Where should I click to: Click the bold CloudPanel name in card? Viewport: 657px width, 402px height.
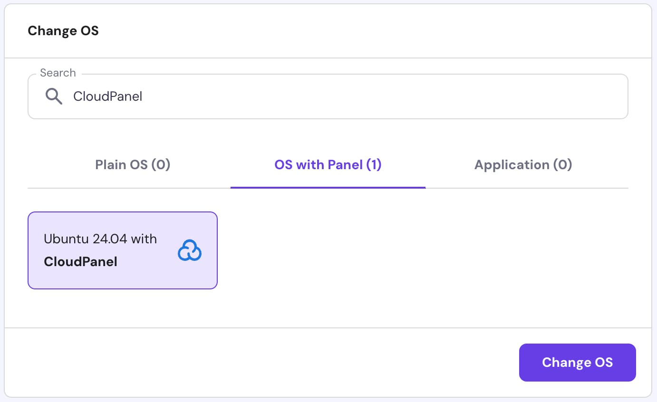click(x=80, y=262)
